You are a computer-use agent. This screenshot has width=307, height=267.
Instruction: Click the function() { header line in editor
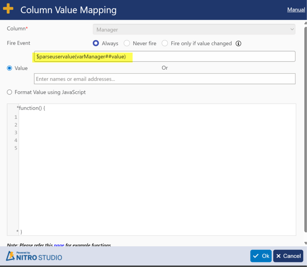32,108
